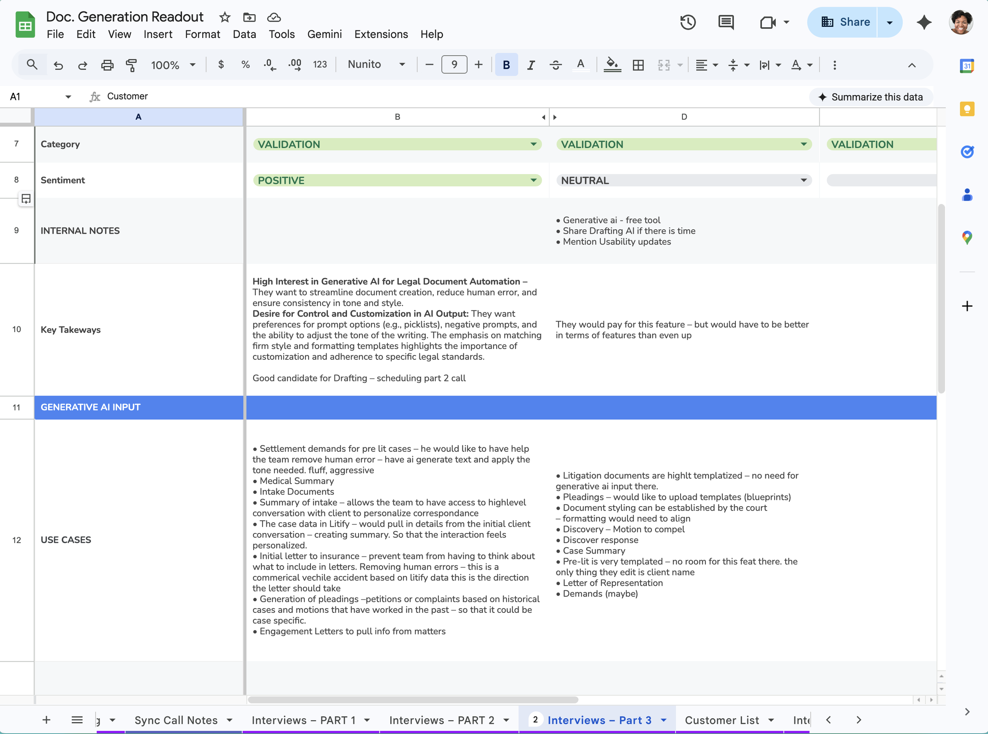Screen dimensions: 988x734
Task: Apply strikethrough formatting
Action: [x=555, y=65]
